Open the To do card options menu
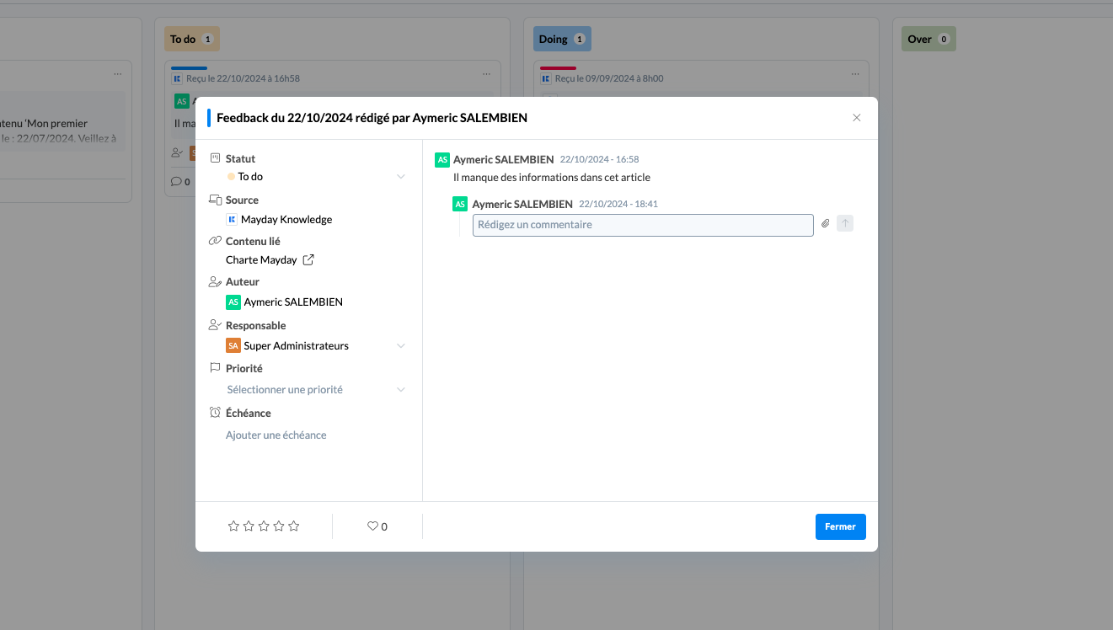This screenshot has width=1113, height=630. (487, 74)
